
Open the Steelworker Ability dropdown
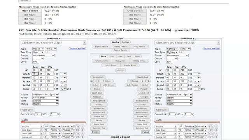[x=46, y=98]
